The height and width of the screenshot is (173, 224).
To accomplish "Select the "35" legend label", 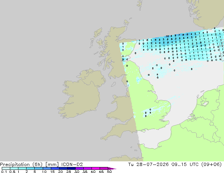I will point(85,172).
